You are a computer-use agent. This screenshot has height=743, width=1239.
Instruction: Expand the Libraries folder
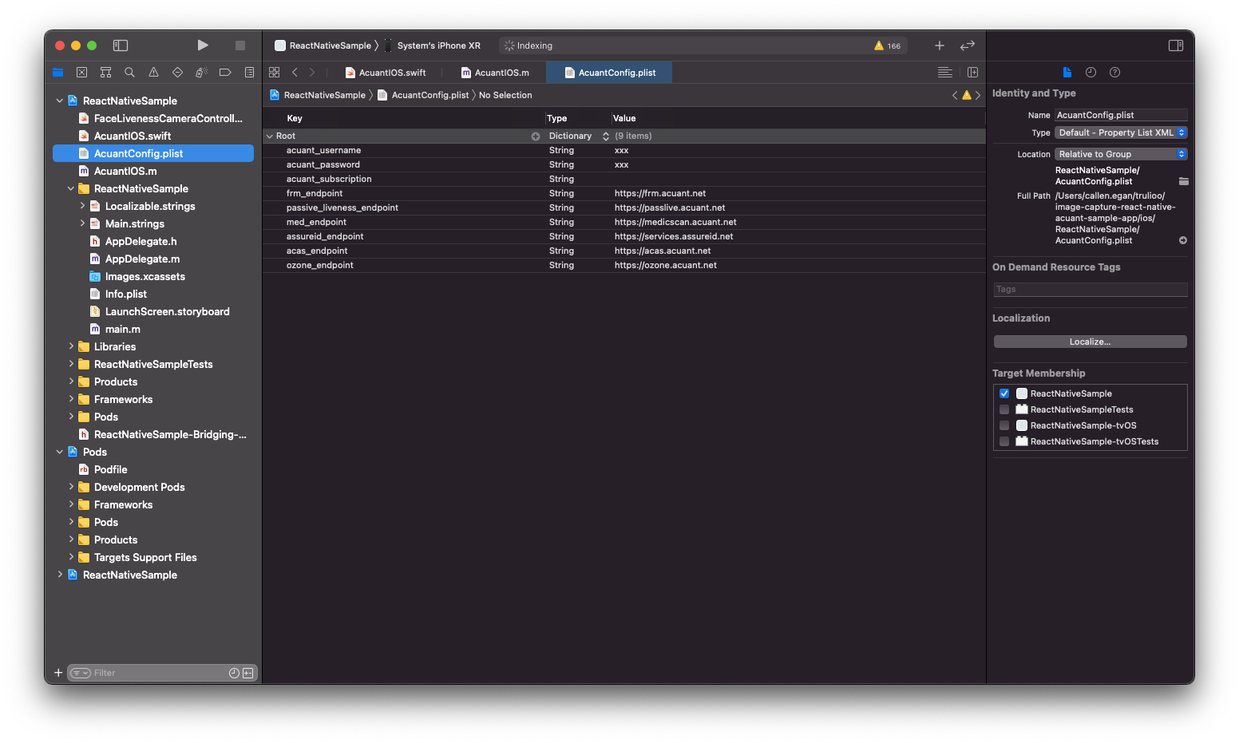click(x=71, y=346)
